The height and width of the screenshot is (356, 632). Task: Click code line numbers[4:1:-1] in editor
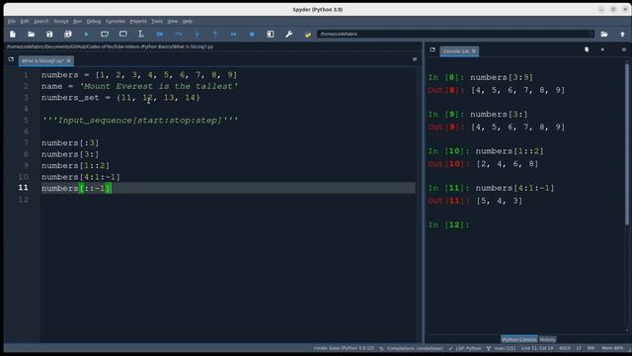(x=81, y=177)
